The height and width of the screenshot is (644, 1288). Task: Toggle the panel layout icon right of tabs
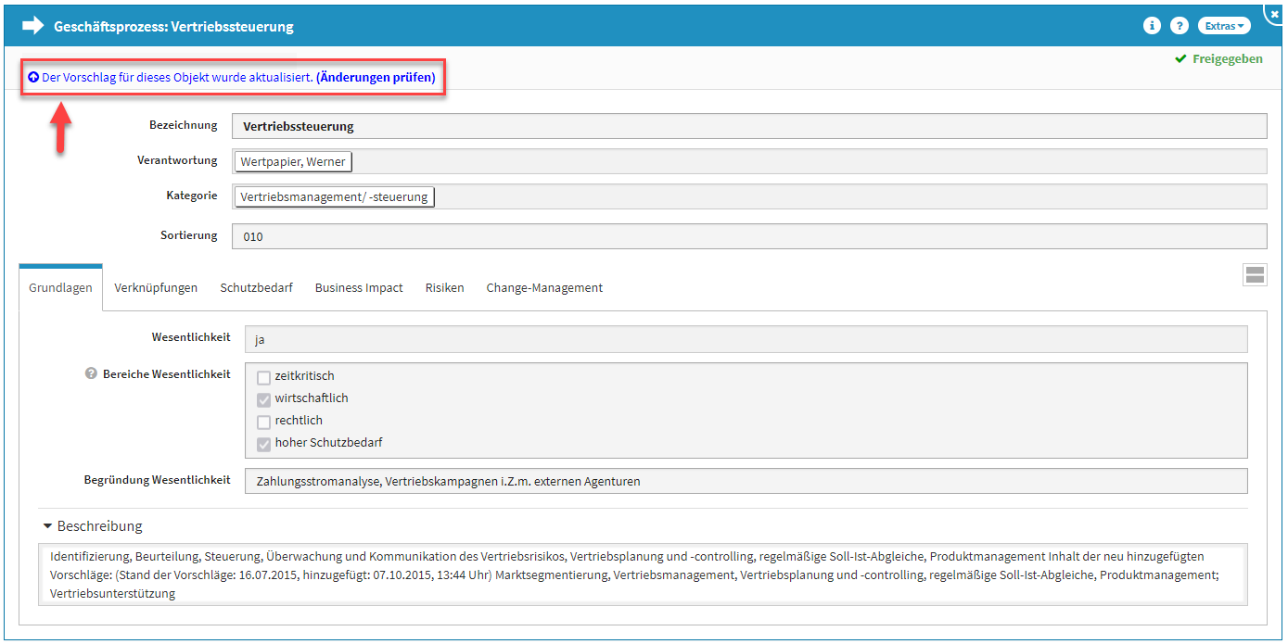pos(1255,274)
